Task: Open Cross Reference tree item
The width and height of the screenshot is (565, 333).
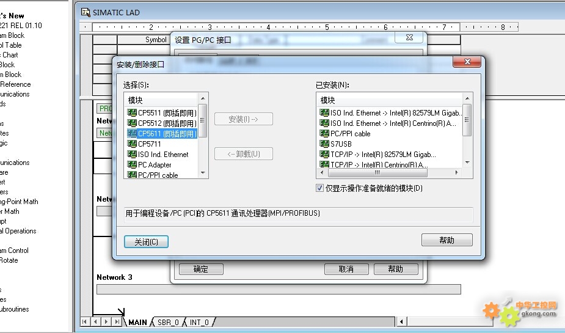Action: pos(15,84)
